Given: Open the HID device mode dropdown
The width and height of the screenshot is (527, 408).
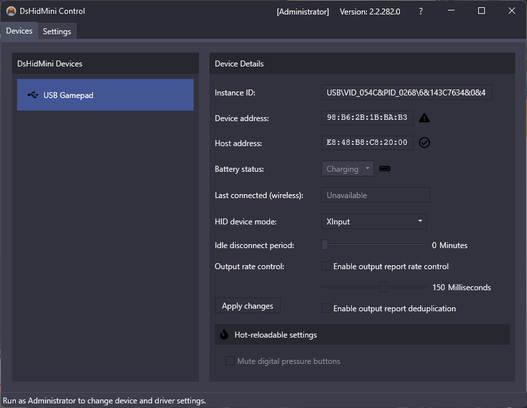Looking at the screenshot, I should point(374,221).
